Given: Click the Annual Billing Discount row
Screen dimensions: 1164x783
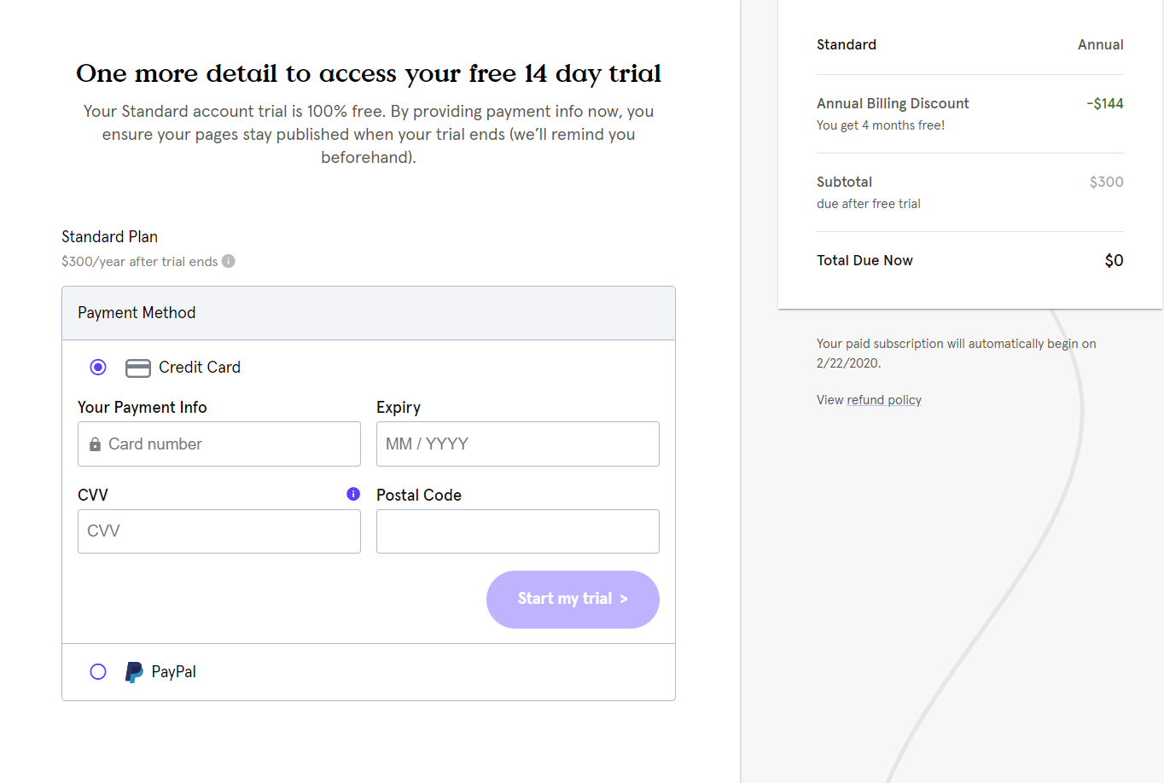Looking at the screenshot, I should (893, 104).
